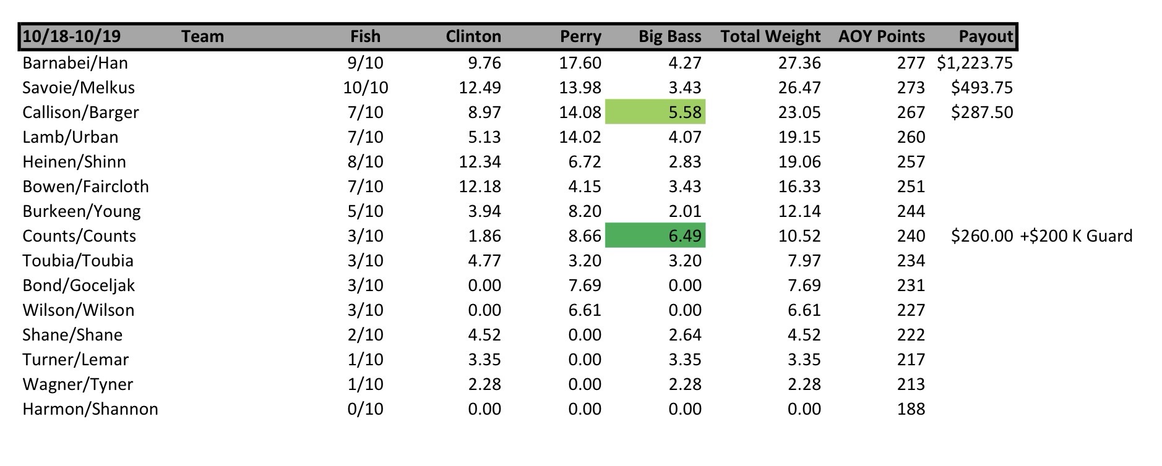Select the Barnabei/Han team cell
The height and width of the screenshot is (466, 1162).
click(75, 62)
